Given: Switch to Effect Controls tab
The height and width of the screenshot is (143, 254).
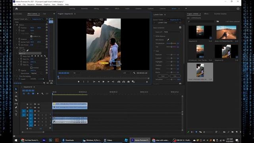Looking at the screenshot, I should click(33, 14).
